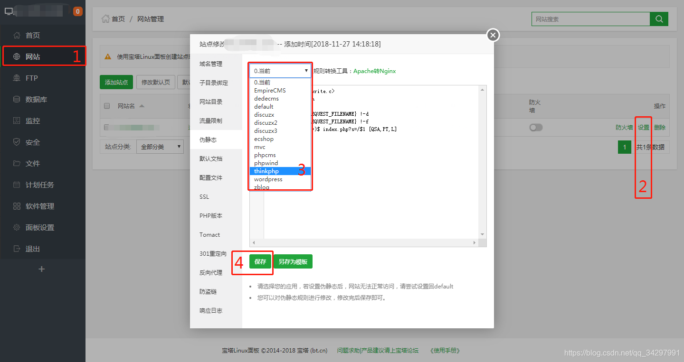
Task: Click the 另存为模板 button
Action: click(x=293, y=262)
